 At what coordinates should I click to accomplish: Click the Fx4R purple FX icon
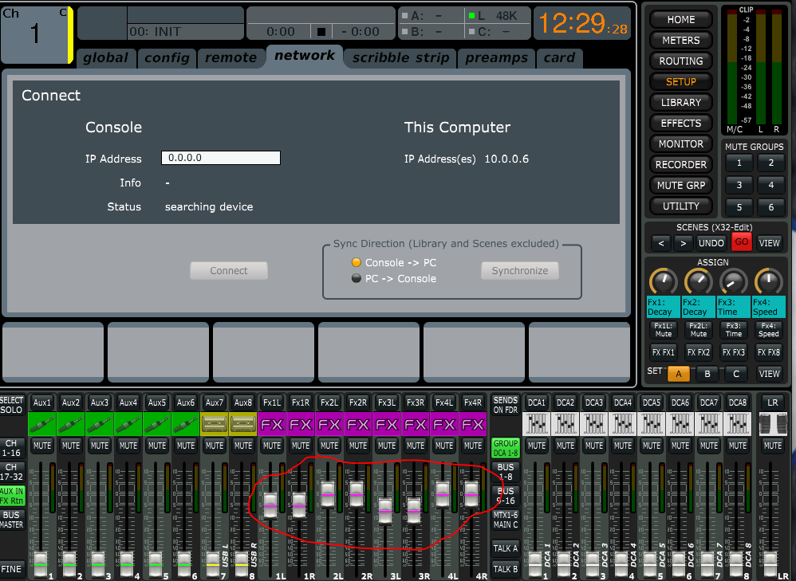click(x=473, y=424)
